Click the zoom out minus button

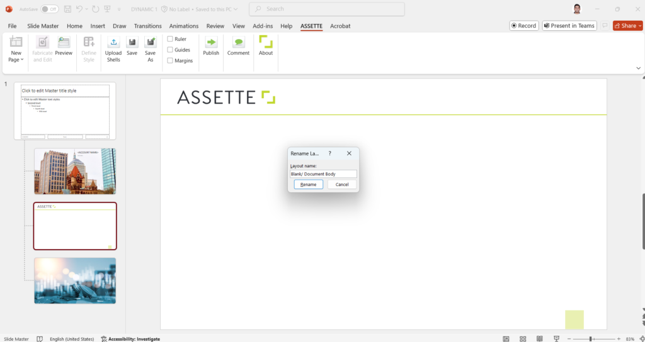coord(569,339)
